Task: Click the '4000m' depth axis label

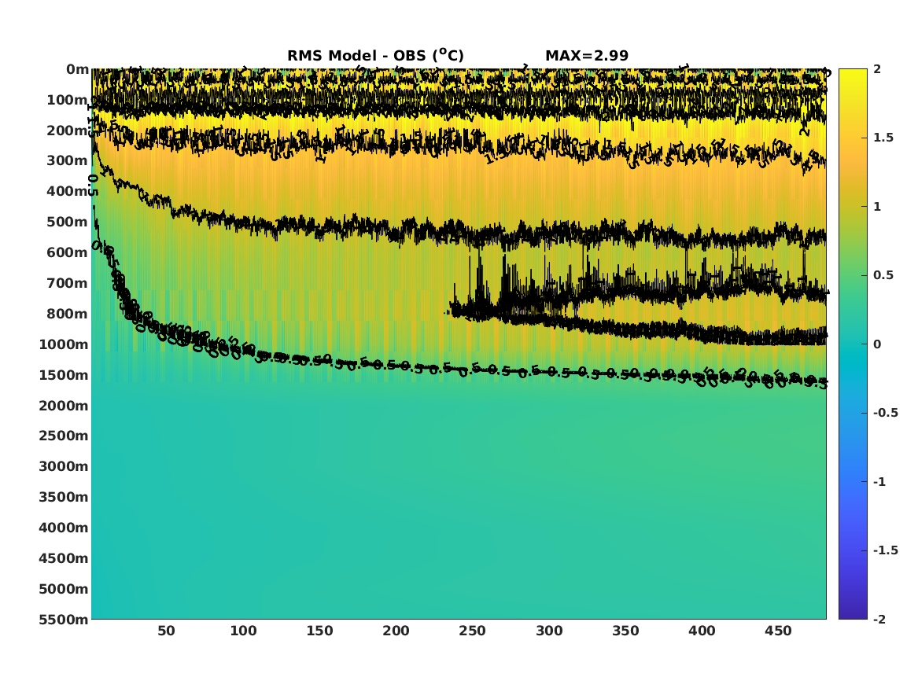Action: click(64, 528)
